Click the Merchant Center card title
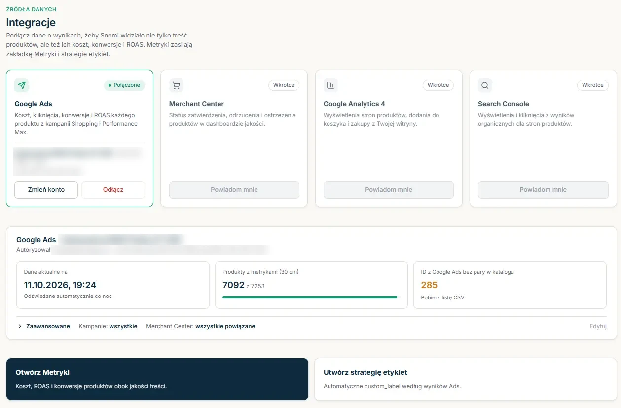The image size is (621, 408). (x=196, y=104)
